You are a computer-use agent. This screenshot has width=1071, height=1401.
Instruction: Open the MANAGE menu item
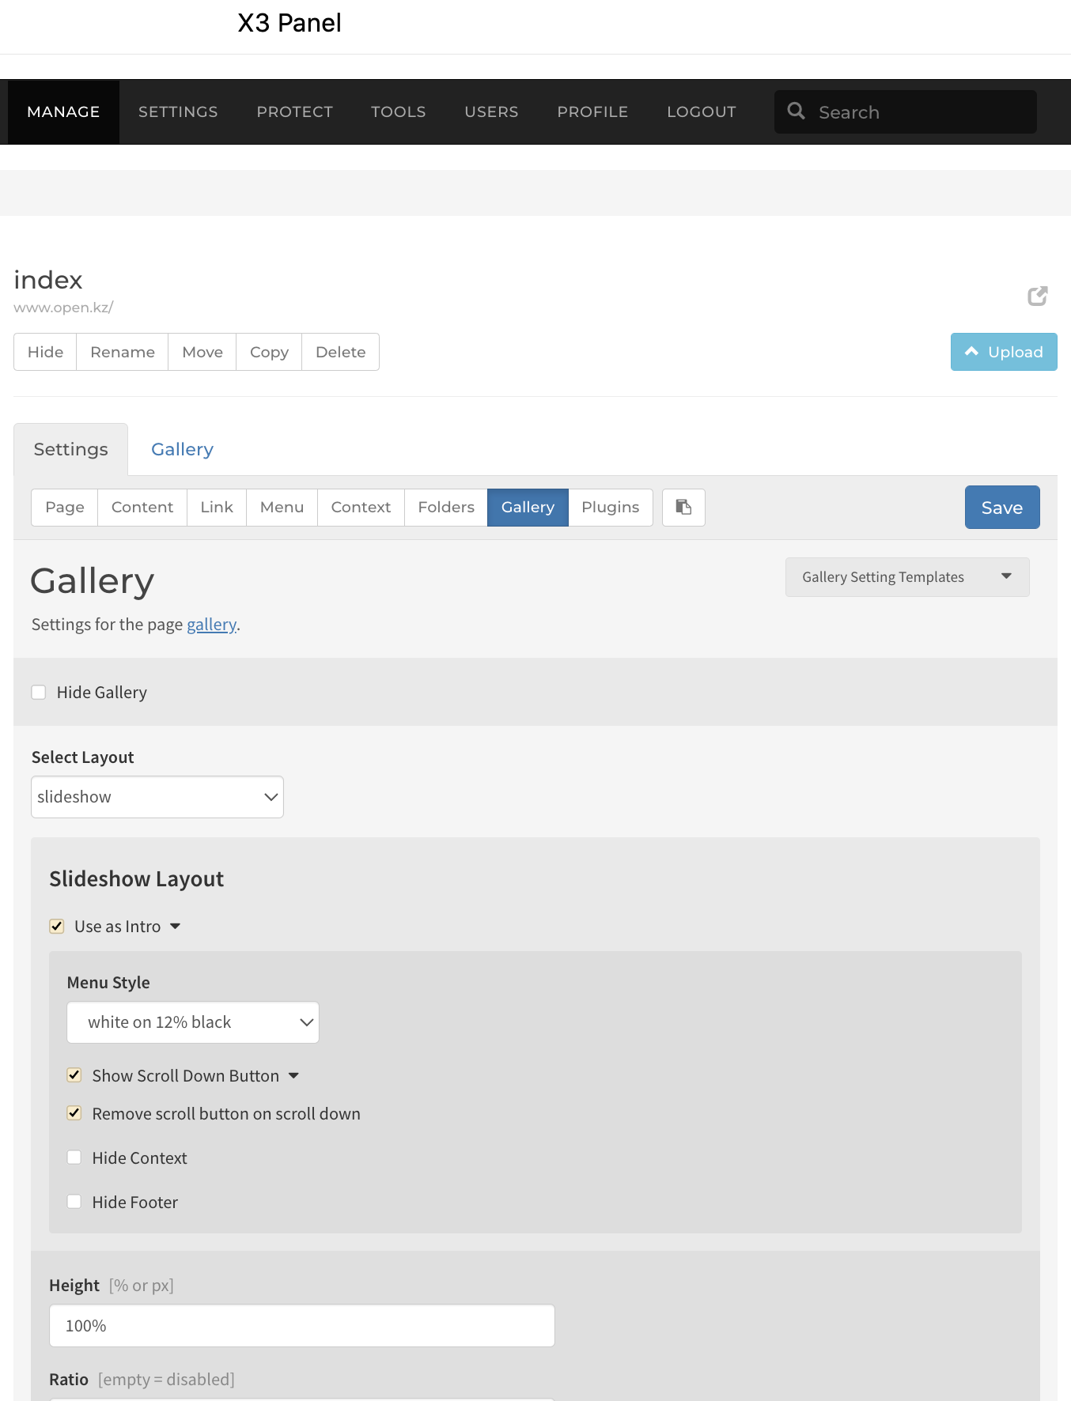[63, 111]
